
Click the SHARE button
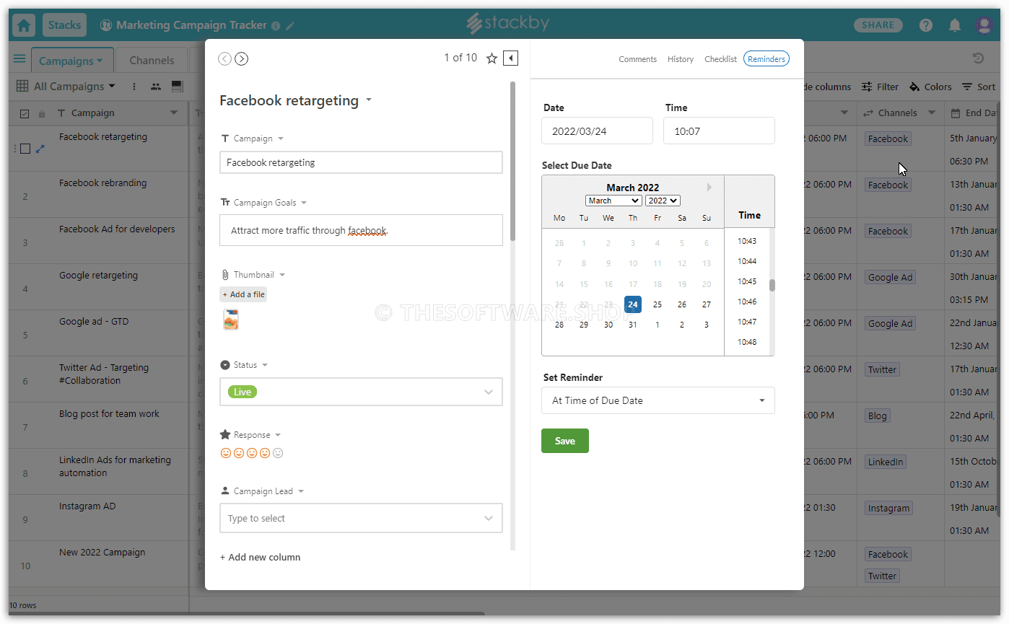tap(878, 25)
